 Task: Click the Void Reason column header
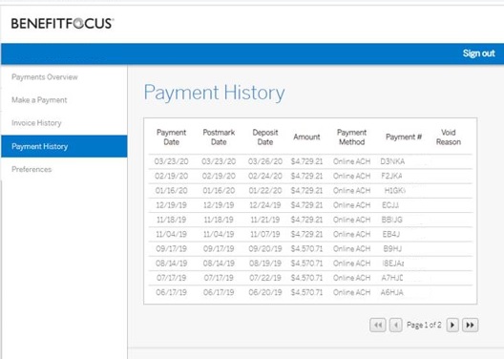pyautogui.click(x=449, y=137)
